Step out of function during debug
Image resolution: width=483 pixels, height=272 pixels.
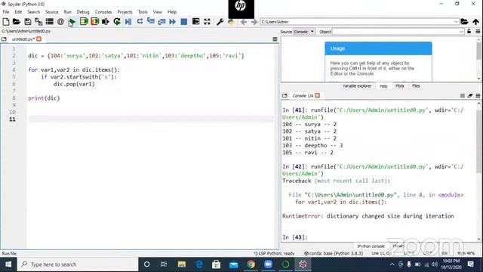(162, 22)
